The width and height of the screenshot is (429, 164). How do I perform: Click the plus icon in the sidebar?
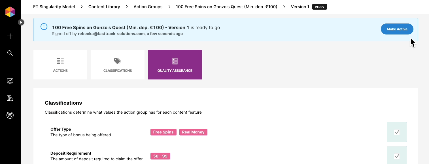[x=10, y=36]
